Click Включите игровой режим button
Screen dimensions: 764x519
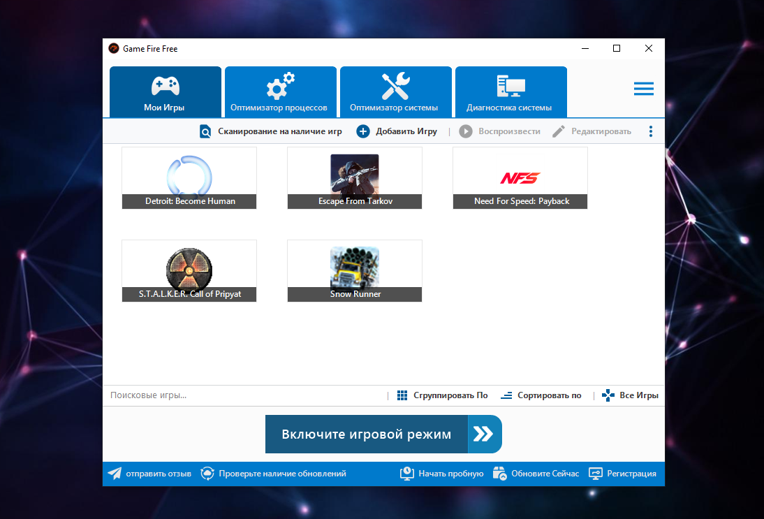click(383, 434)
